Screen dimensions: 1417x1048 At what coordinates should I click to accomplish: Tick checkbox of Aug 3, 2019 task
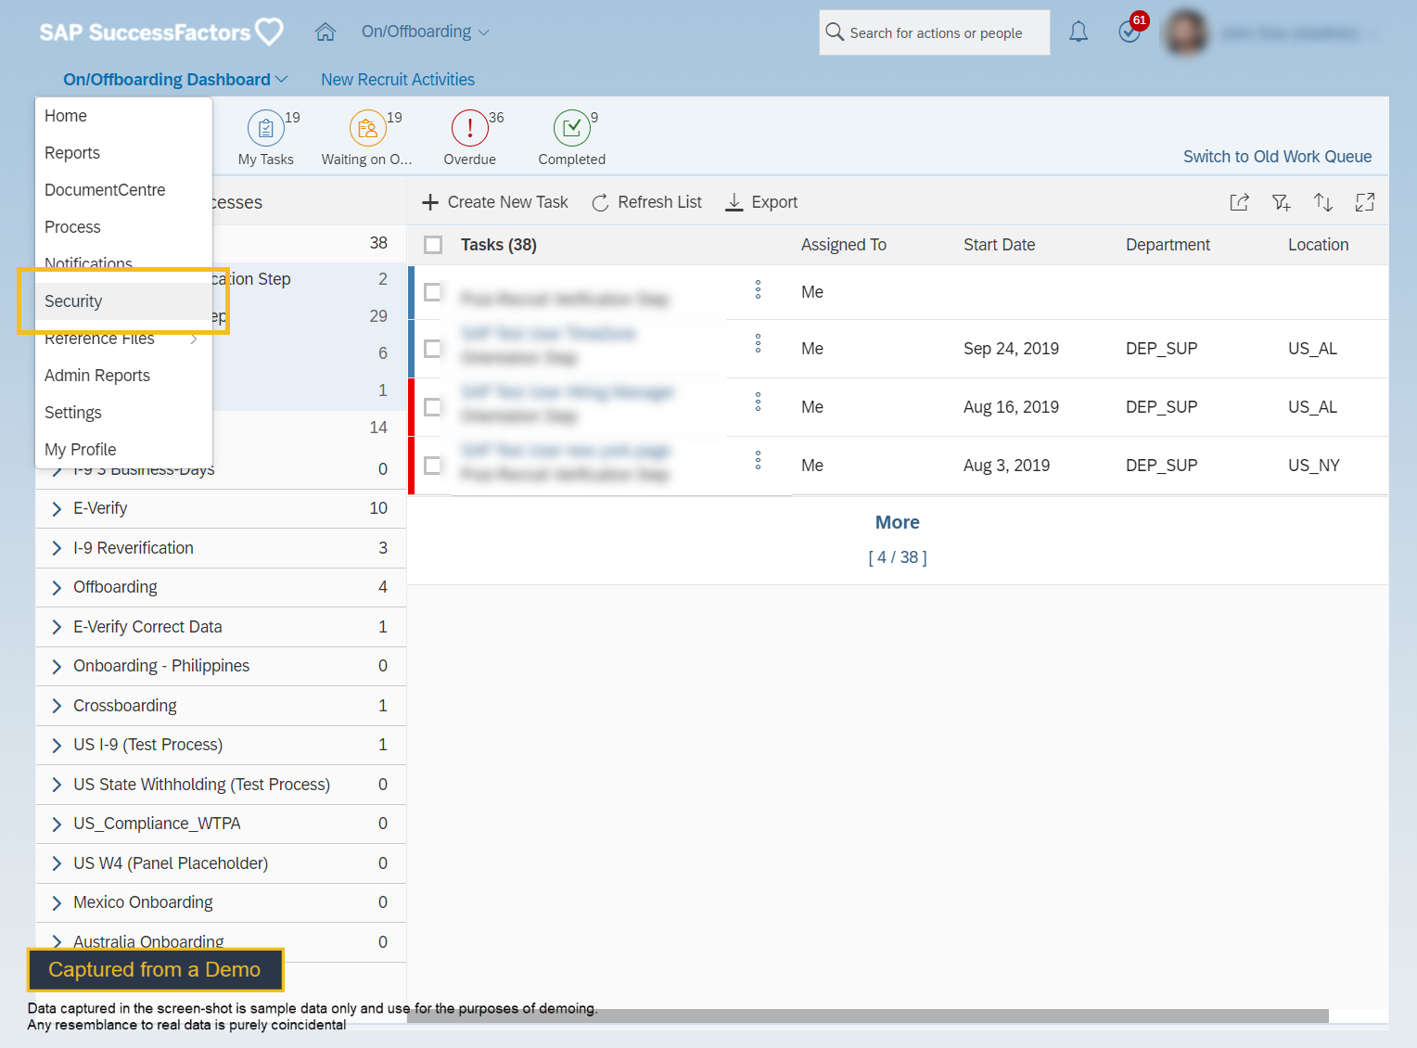pyautogui.click(x=432, y=466)
